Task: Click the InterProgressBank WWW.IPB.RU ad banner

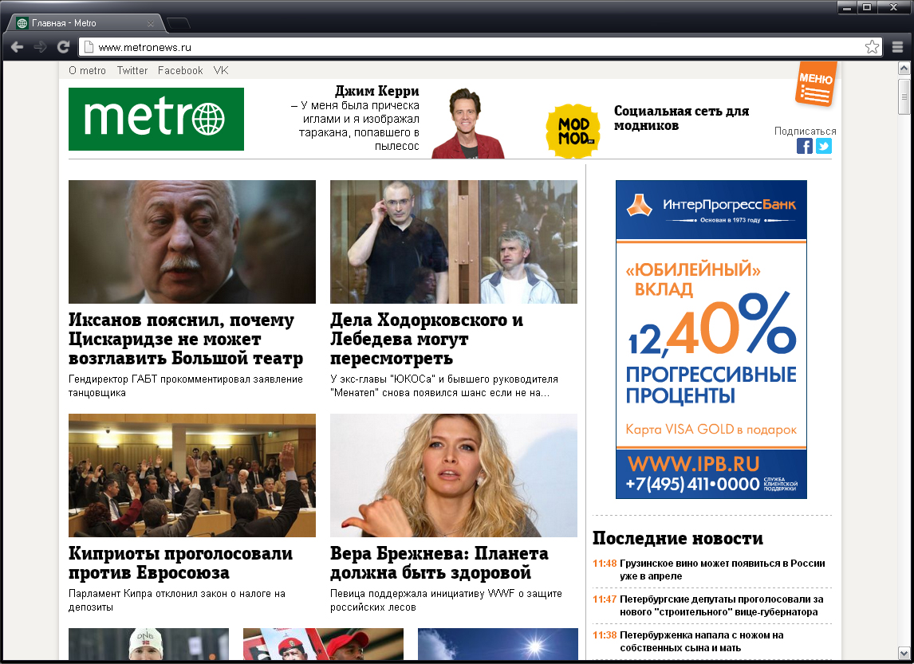Action: (x=710, y=339)
